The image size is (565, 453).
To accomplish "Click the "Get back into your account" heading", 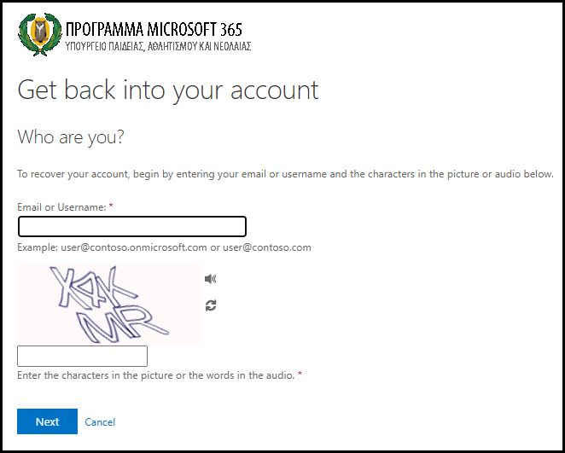I will [x=168, y=90].
